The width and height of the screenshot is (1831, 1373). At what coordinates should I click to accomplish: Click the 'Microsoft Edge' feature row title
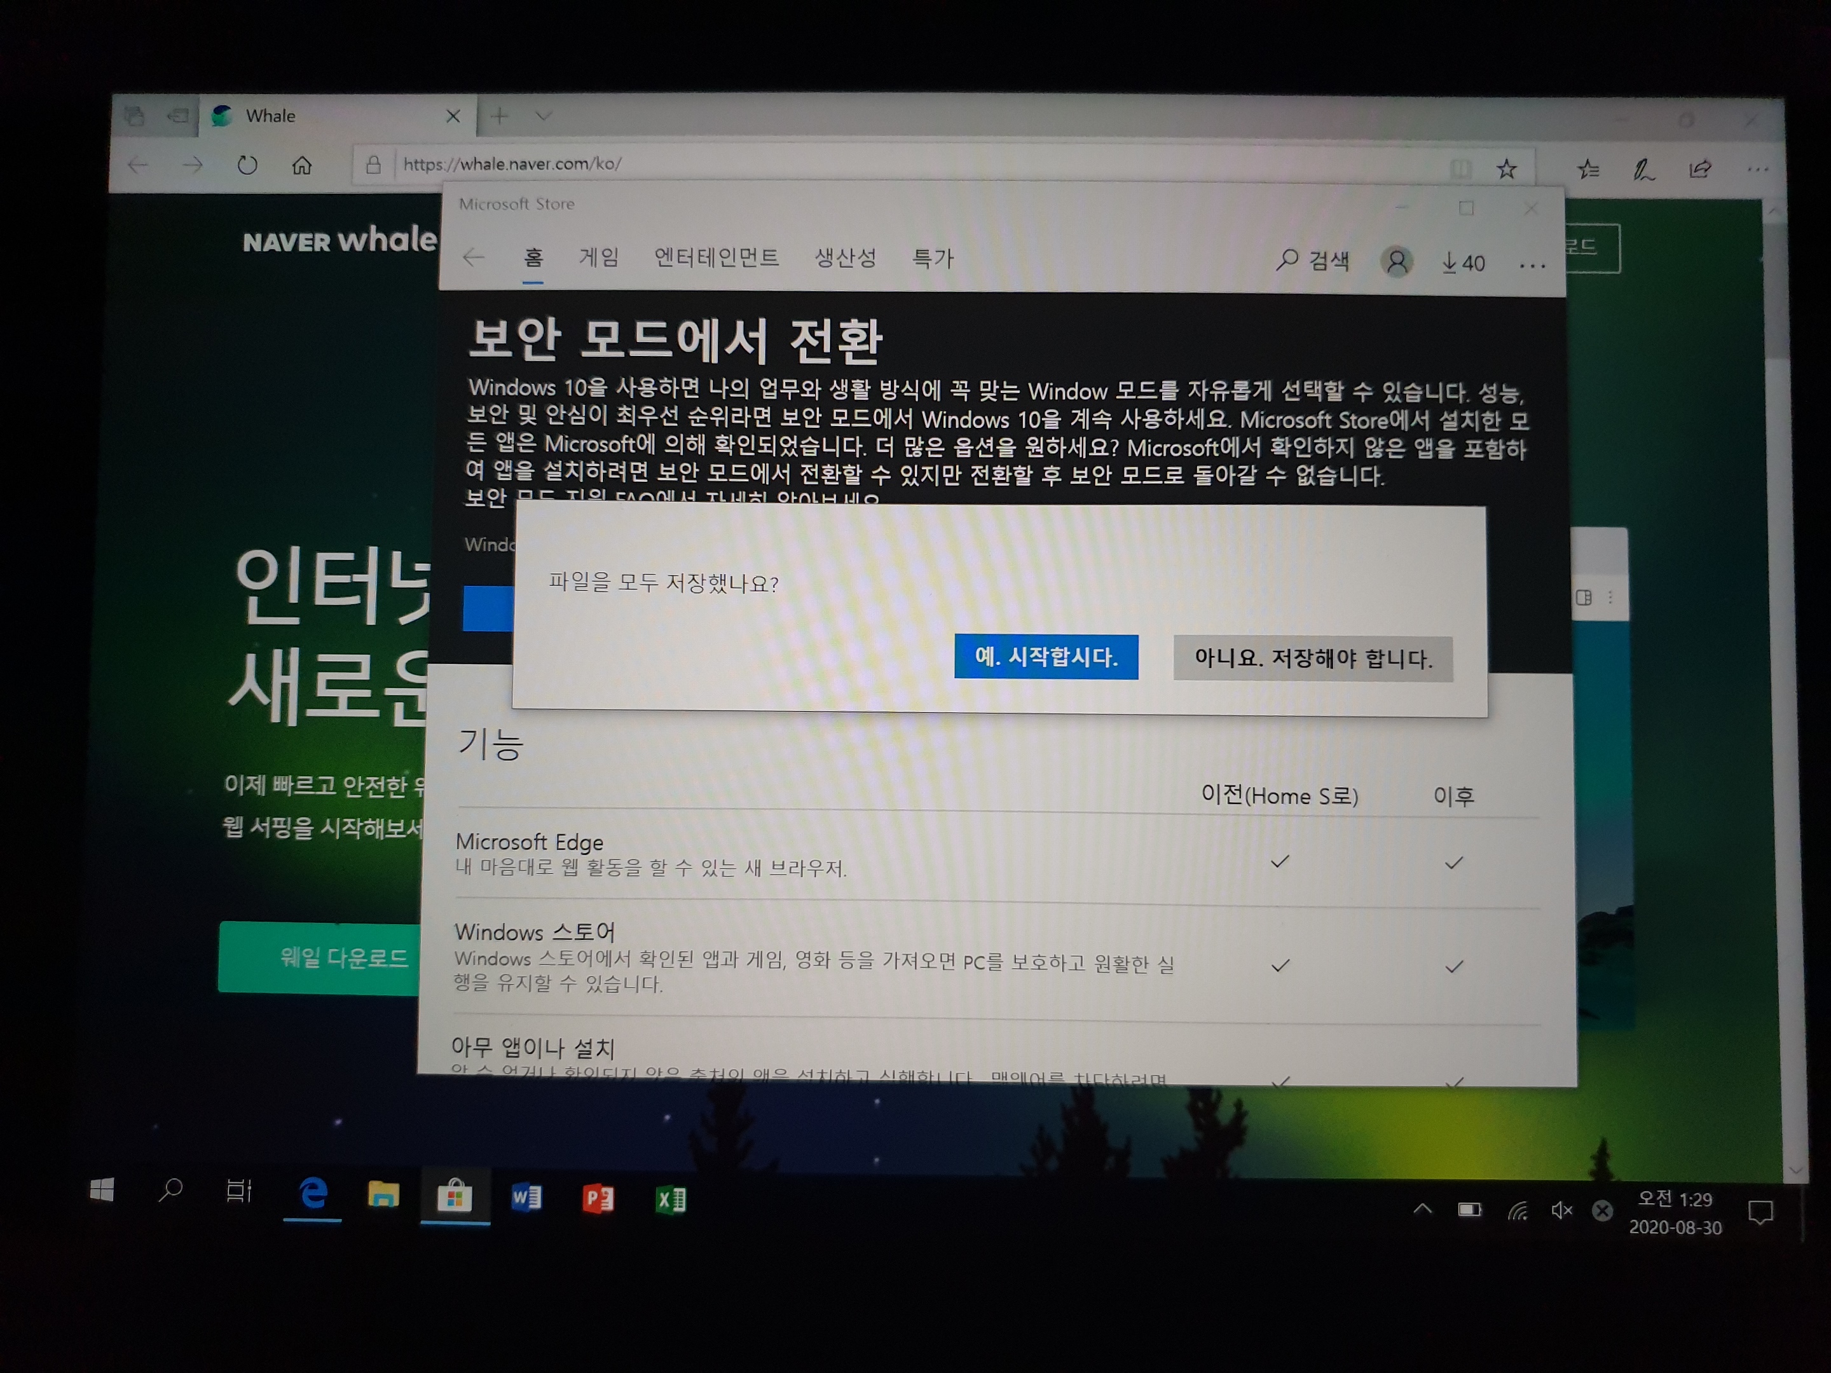coord(530,842)
